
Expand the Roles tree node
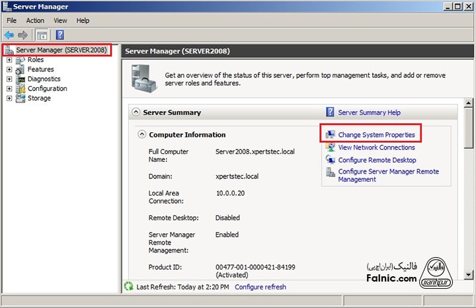(x=9, y=60)
